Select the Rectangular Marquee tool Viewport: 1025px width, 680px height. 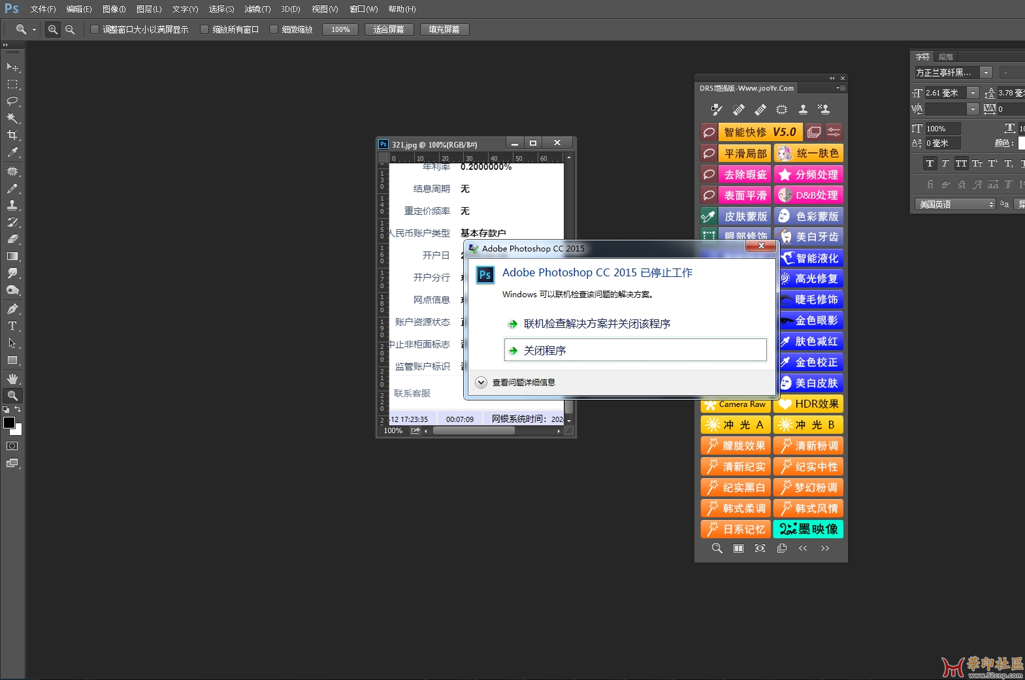12,84
